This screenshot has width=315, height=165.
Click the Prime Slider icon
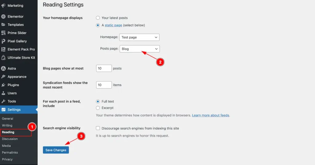point(3,33)
